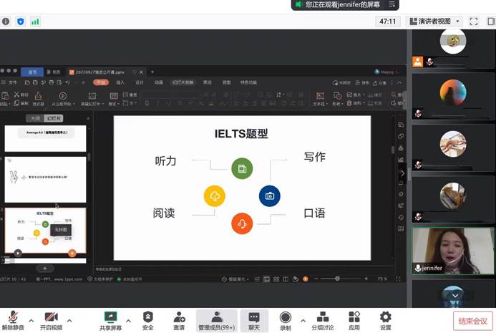Click the start-slideshow play icon in ribbon
The height and width of the screenshot is (333, 496).
point(63,95)
